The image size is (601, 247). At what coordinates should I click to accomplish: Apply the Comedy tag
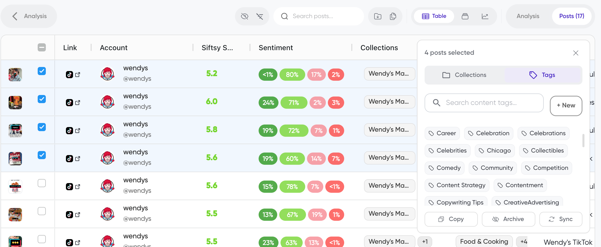[445, 168]
